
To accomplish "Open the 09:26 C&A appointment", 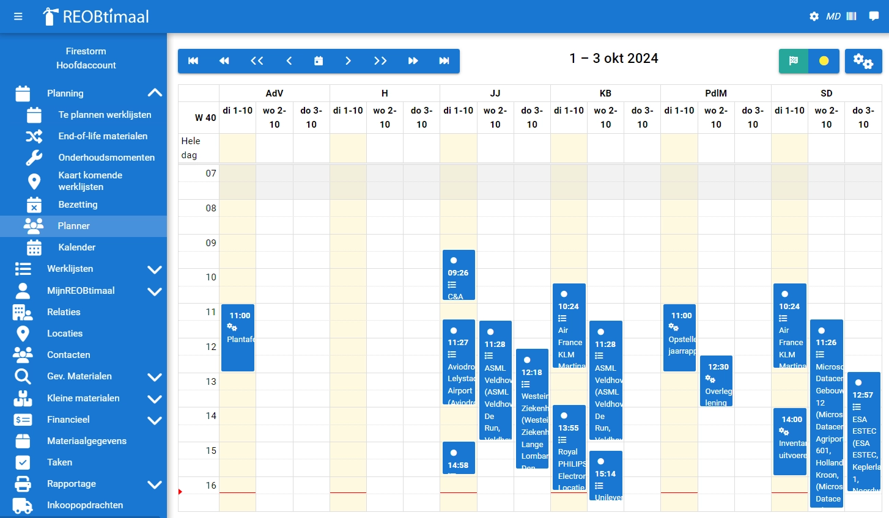I will [x=459, y=275].
